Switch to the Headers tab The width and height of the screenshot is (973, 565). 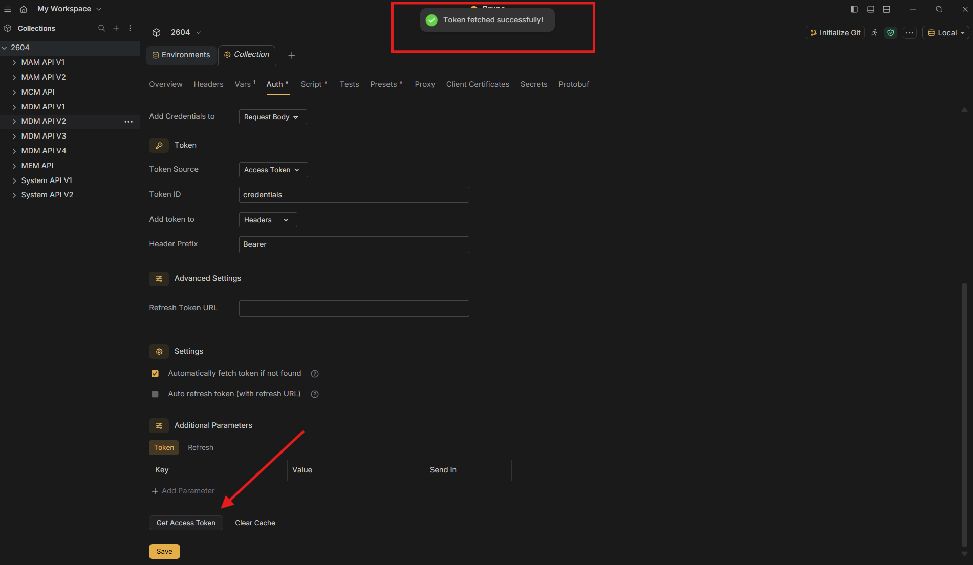(x=208, y=84)
